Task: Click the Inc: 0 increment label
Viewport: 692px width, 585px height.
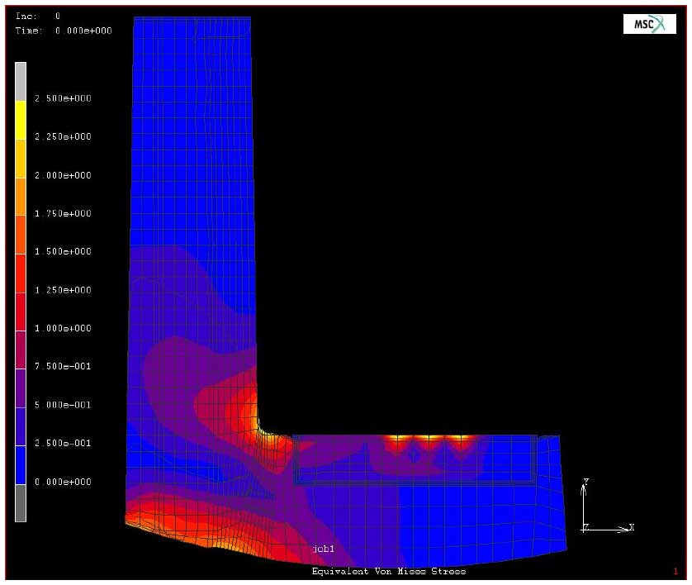Action: [x=38, y=17]
